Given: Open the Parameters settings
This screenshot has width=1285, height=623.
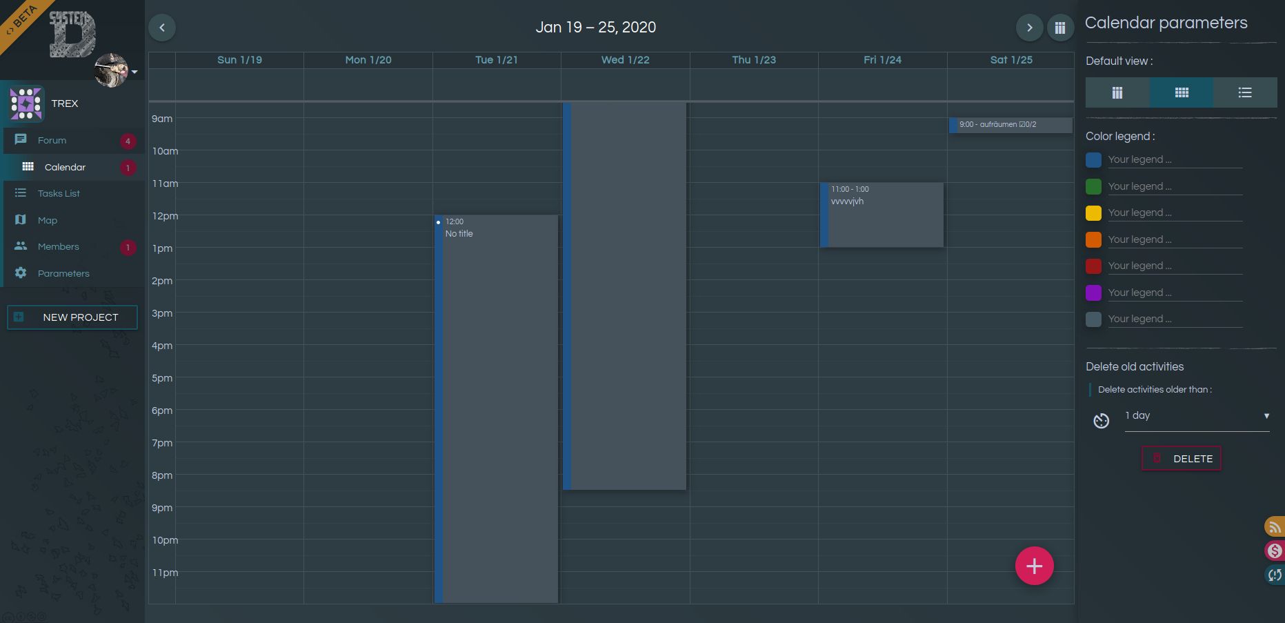Looking at the screenshot, I should [x=63, y=273].
